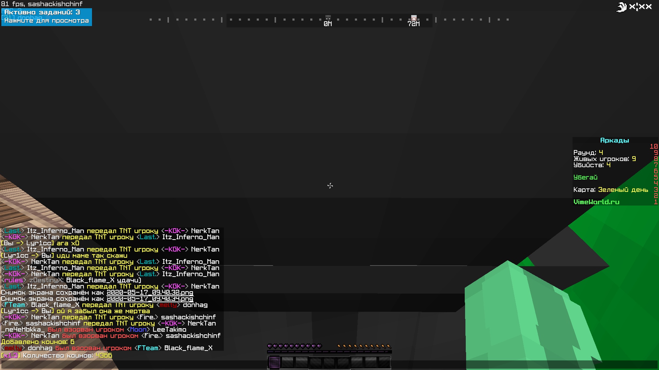This screenshot has width=659, height=370.
Task: Click 'Живых игроков: 9' in scoreboard
Action: click(605, 159)
